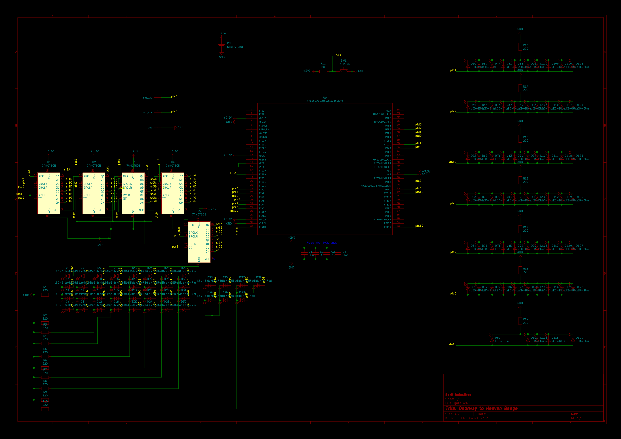This screenshot has width=621, height=439.
Task: Select the sr4A label beside U4
Action: tap(193, 175)
